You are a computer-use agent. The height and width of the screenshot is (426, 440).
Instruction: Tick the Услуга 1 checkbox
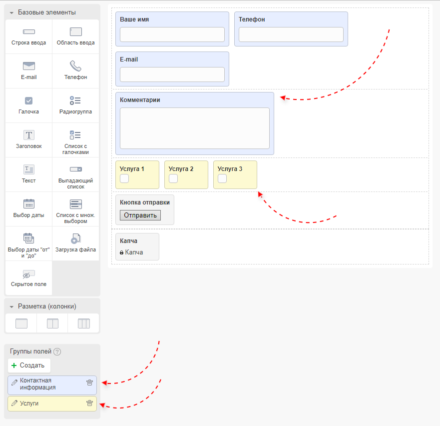click(x=124, y=178)
